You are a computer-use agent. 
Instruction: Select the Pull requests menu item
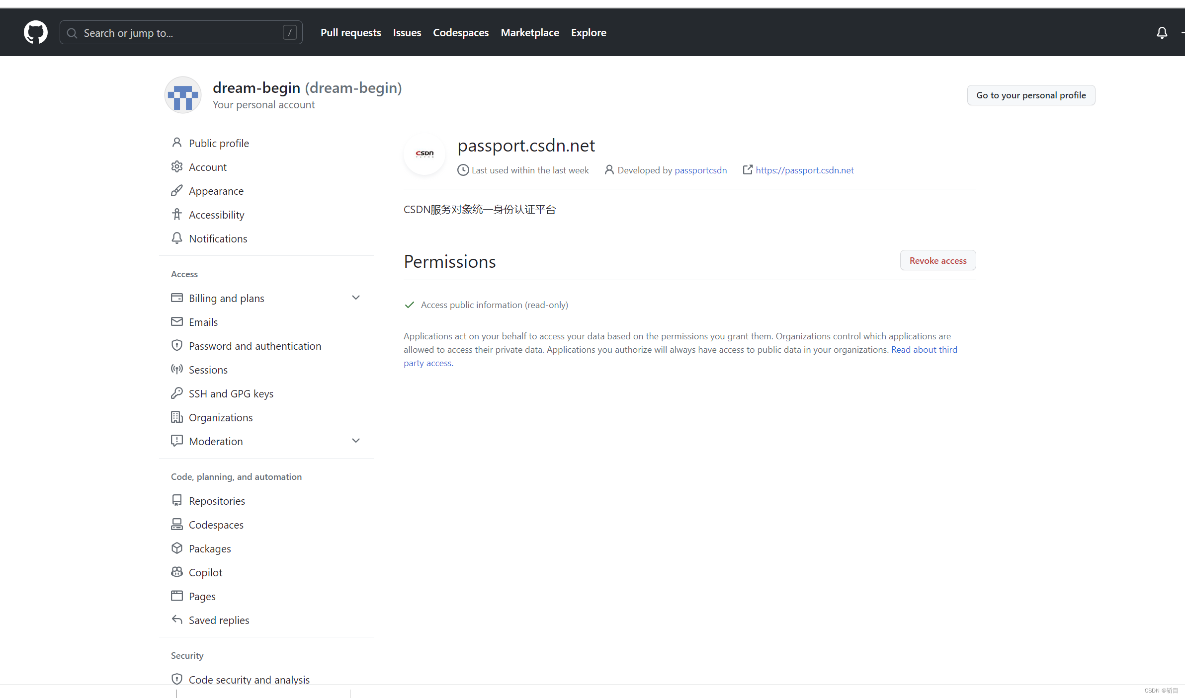tap(350, 32)
